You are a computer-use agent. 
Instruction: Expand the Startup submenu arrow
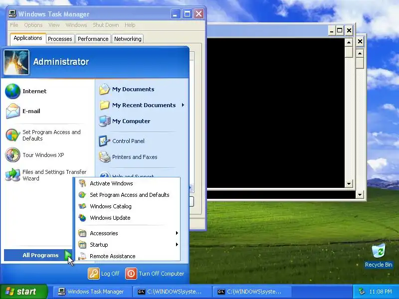coord(177,245)
